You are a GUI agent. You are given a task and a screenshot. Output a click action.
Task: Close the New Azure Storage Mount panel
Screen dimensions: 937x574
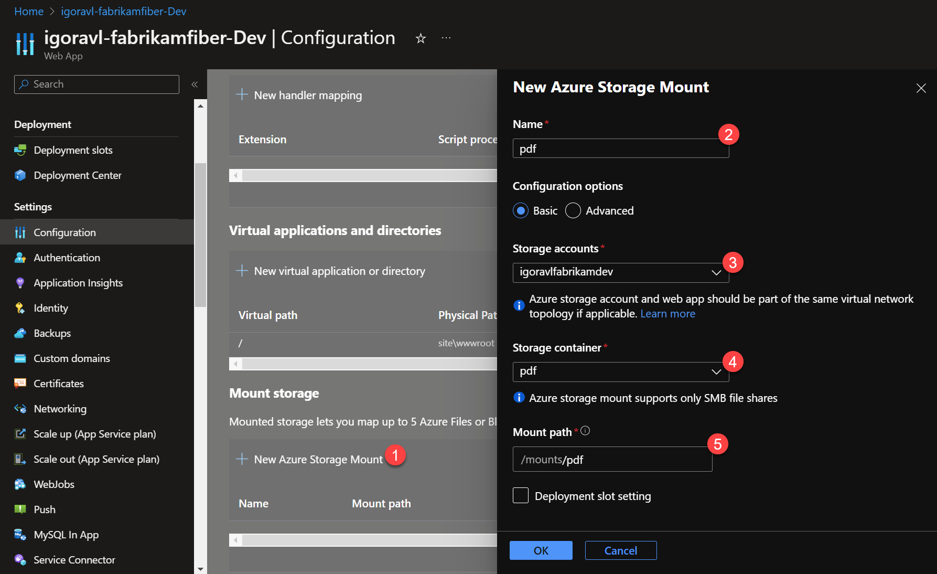pyautogui.click(x=921, y=88)
